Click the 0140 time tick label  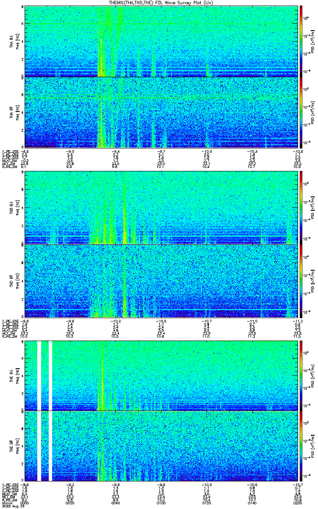[252, 503]
